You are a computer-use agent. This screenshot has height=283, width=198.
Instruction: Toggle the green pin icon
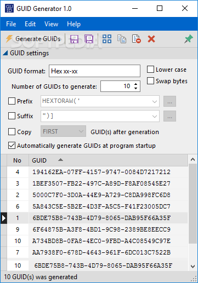[x=189, y=39]
